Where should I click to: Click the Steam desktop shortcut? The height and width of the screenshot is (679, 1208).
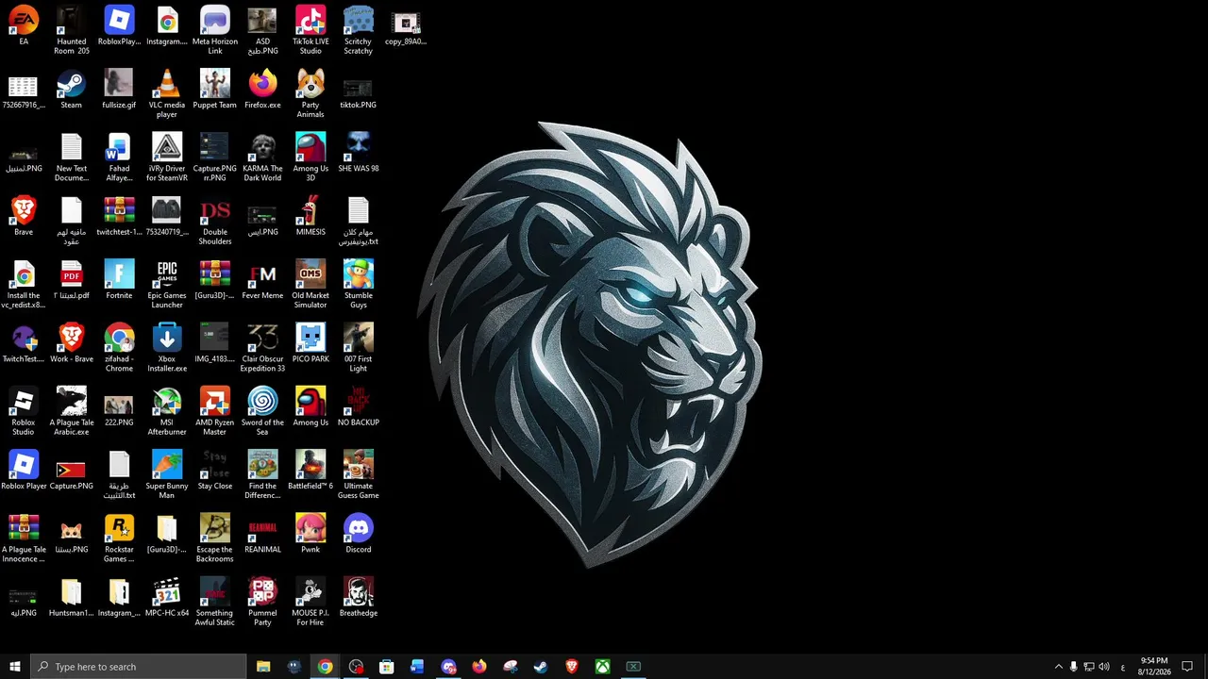(72, 89)
